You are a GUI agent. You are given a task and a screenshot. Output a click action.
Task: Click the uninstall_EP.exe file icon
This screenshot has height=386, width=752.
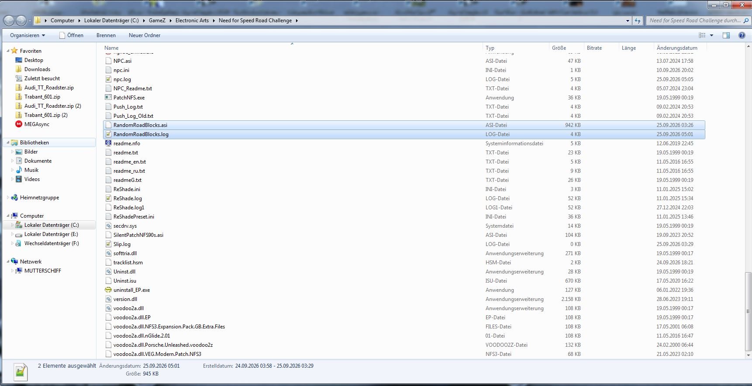(108, 290)
